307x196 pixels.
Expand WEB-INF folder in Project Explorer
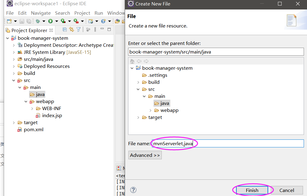(32, 109)
